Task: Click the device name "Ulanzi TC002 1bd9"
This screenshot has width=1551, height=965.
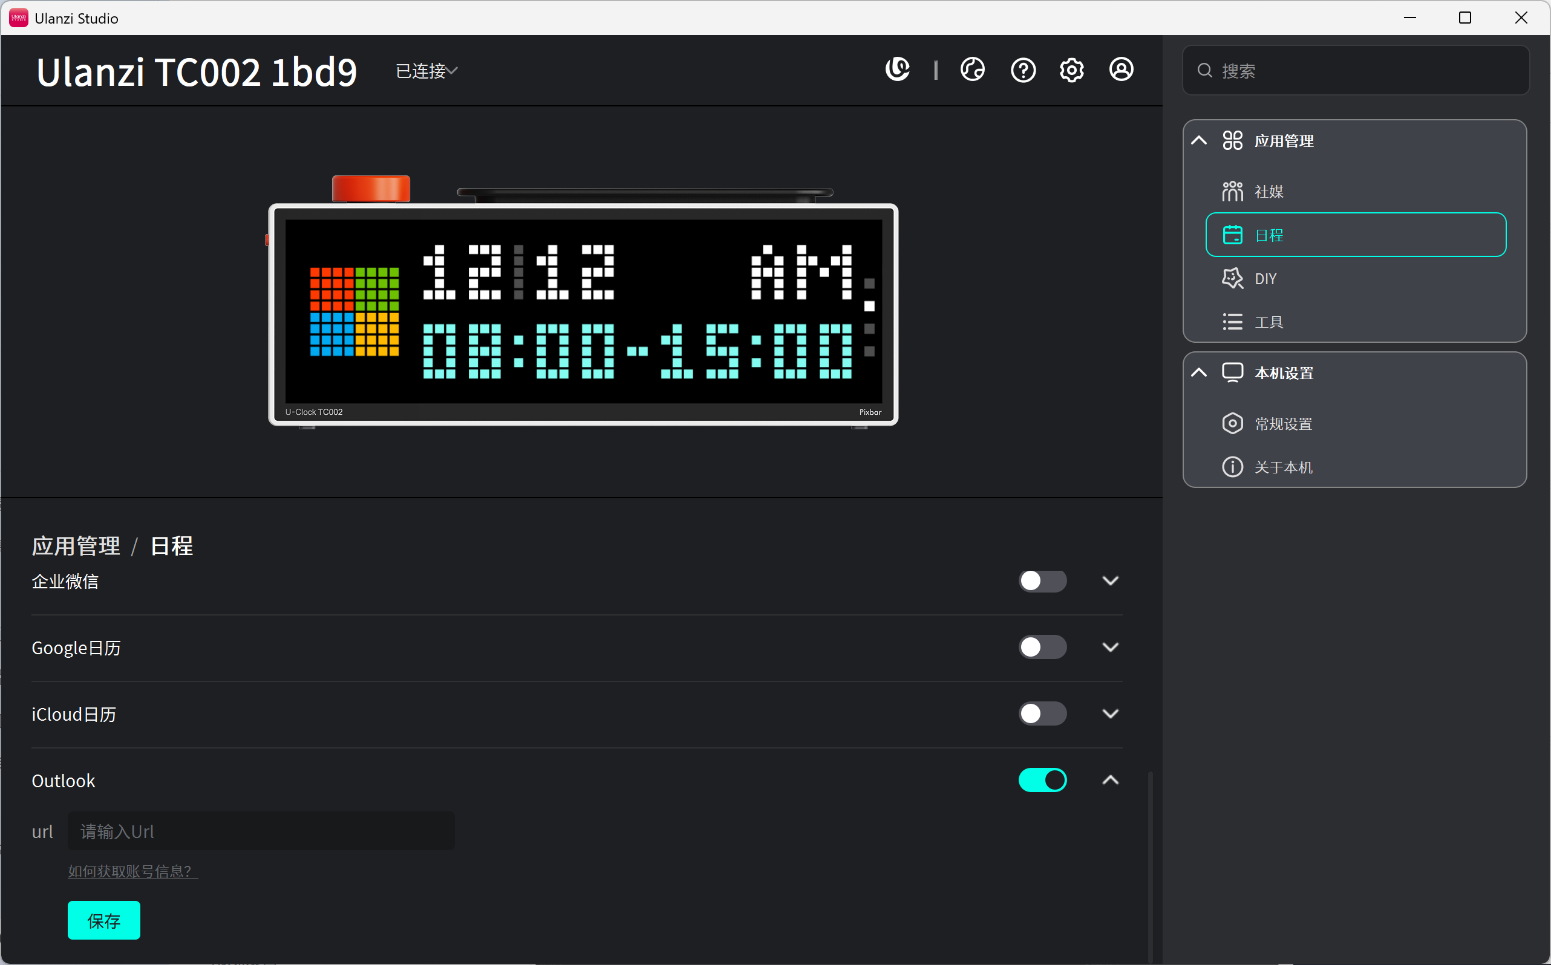Action: click(x=197, y=71)
